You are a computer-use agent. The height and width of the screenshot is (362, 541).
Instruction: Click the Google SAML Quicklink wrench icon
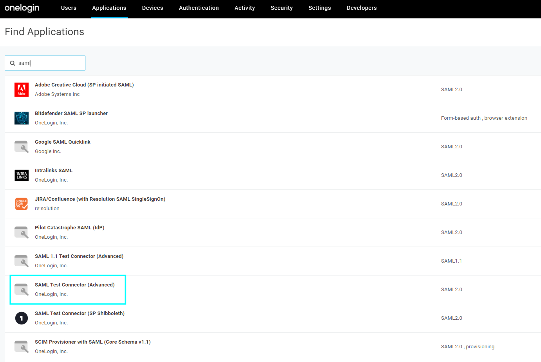click(x=22, y=147)
